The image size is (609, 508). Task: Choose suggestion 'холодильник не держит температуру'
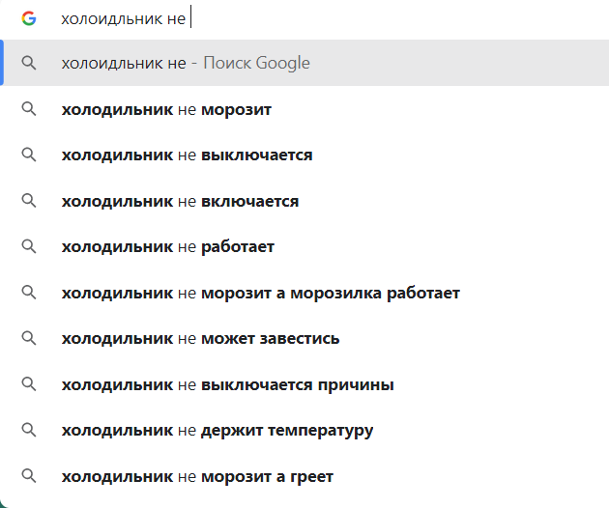tap(217, 430)
